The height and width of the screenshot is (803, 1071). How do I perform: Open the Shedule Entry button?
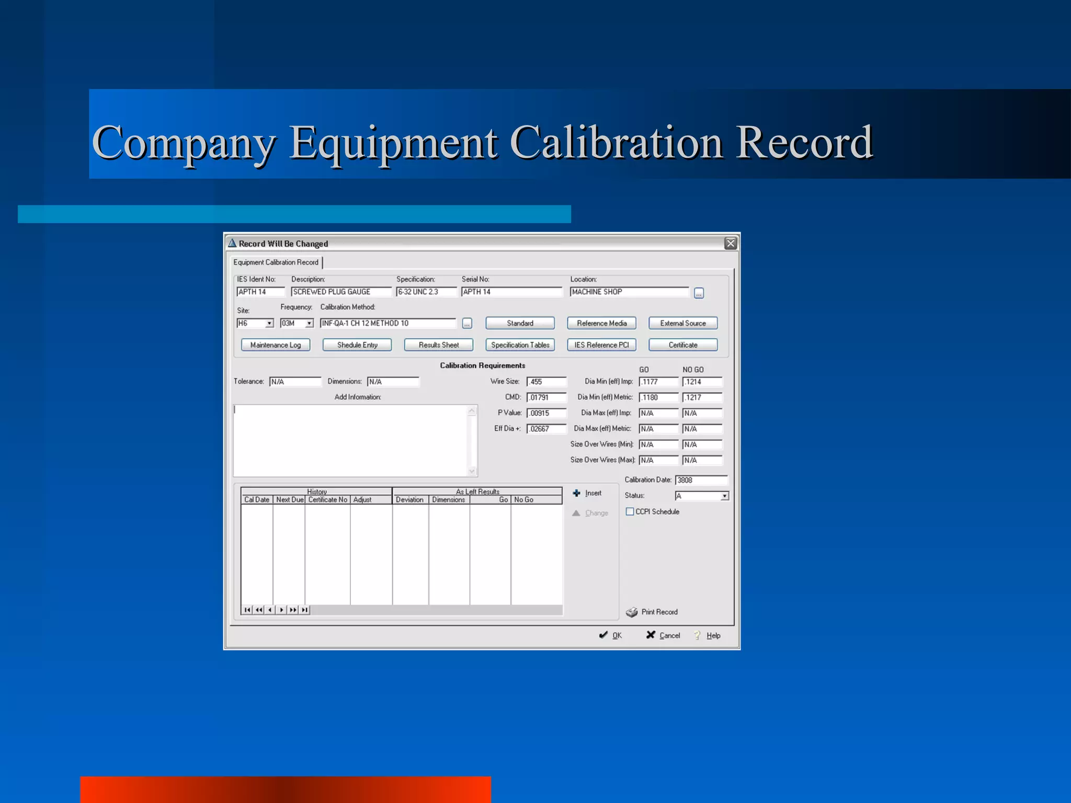click(x=357, y=345)
